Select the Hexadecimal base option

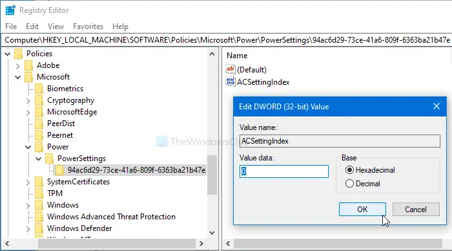349,170
